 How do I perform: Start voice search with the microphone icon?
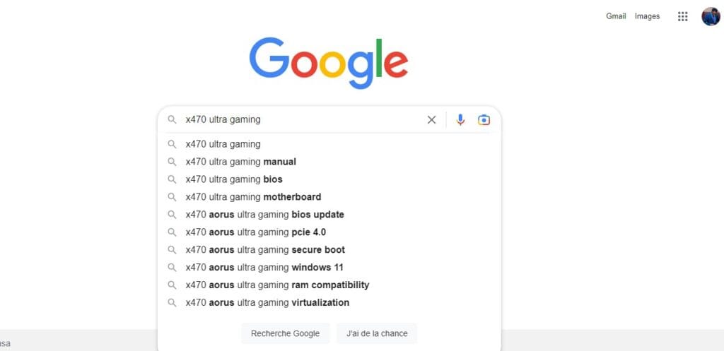(x=460, y=120)
